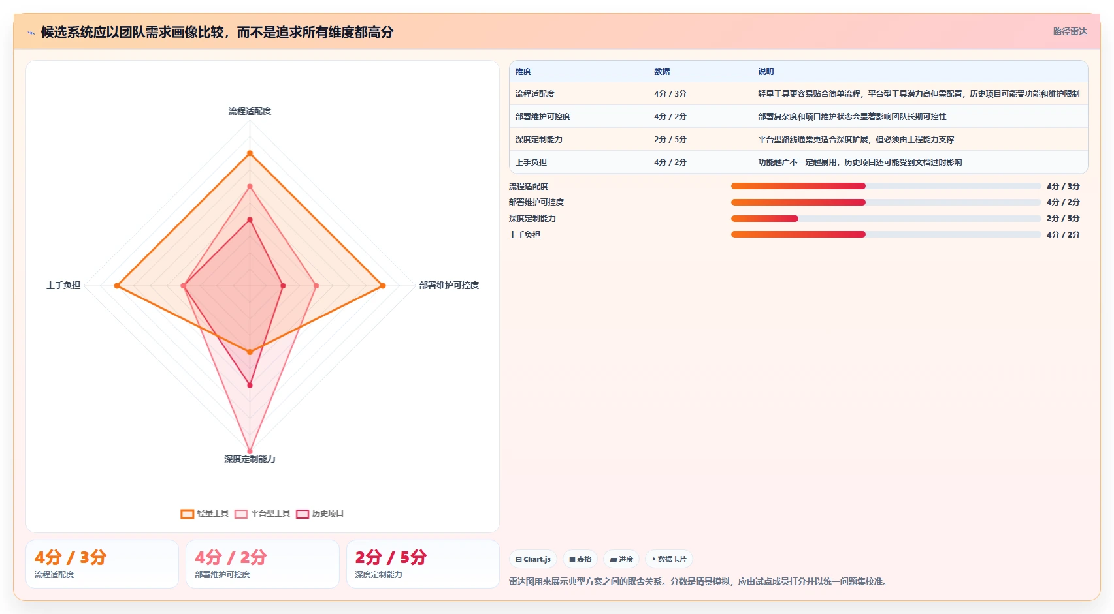Click the radar axis label 部署维护可控度

click(x=449, y=285)
